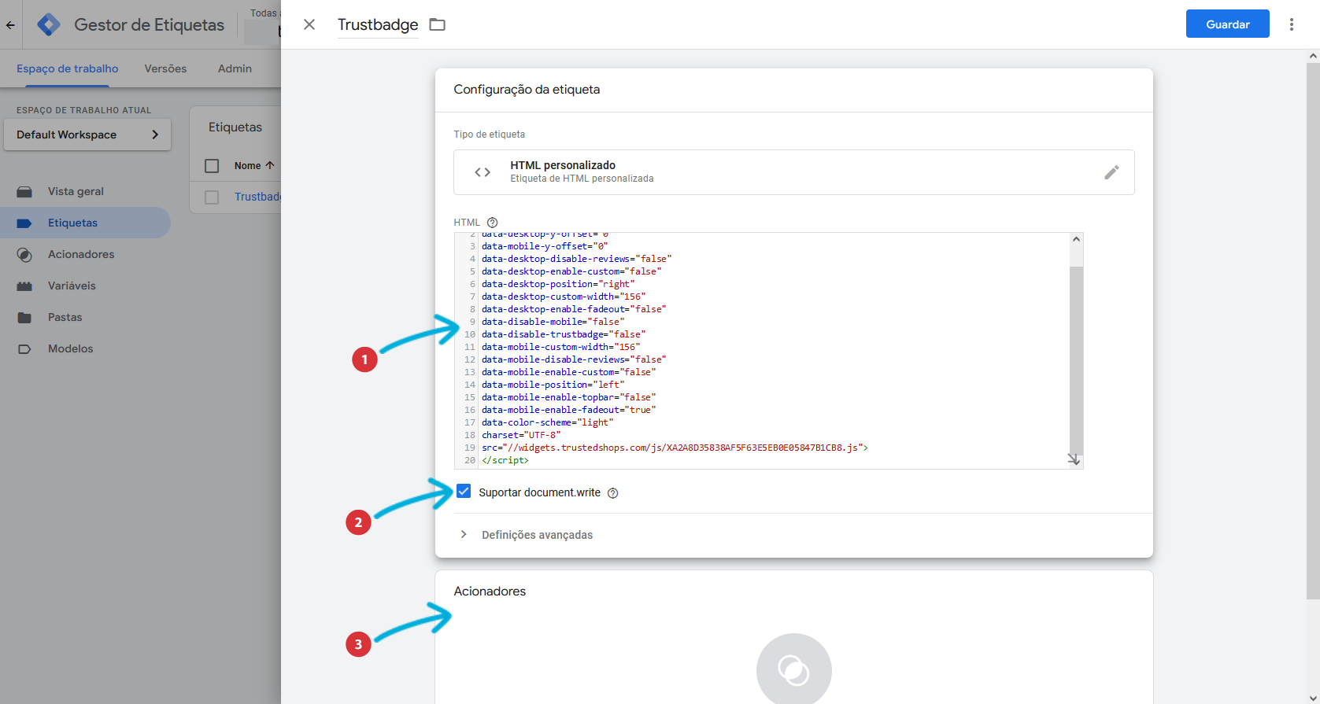Click the data-mobile-enable-fadeout="true" line

pos(568,410)
